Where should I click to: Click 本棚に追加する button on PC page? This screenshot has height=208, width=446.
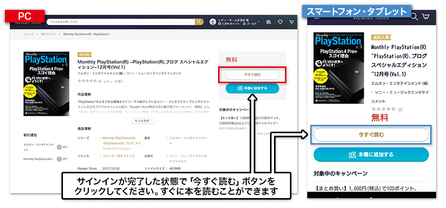[252, 88]
